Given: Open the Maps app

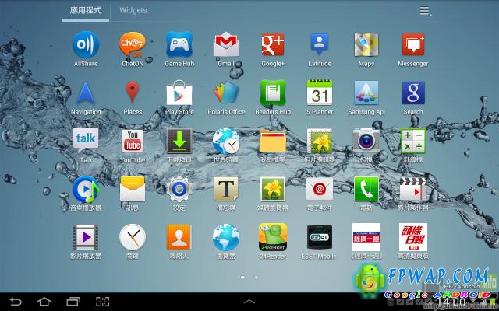Looking at the screenshot, I should pyautogui.click(x=366, y=46).
